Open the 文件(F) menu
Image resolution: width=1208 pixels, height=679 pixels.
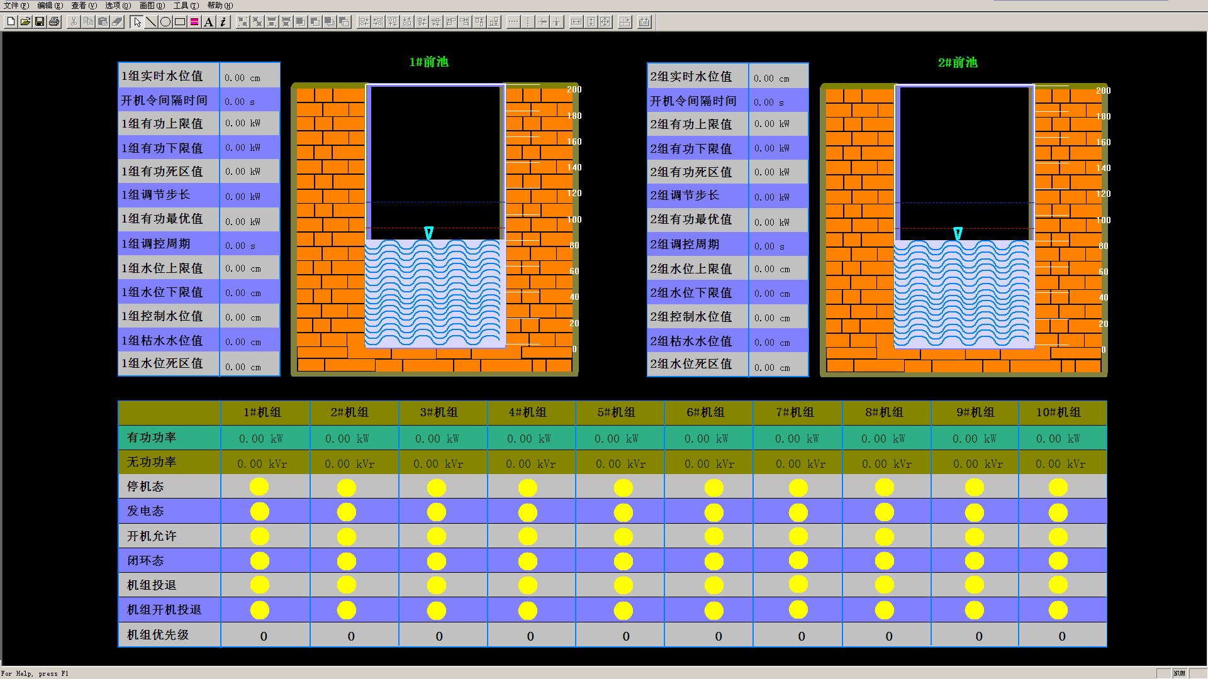coord(16,5)
